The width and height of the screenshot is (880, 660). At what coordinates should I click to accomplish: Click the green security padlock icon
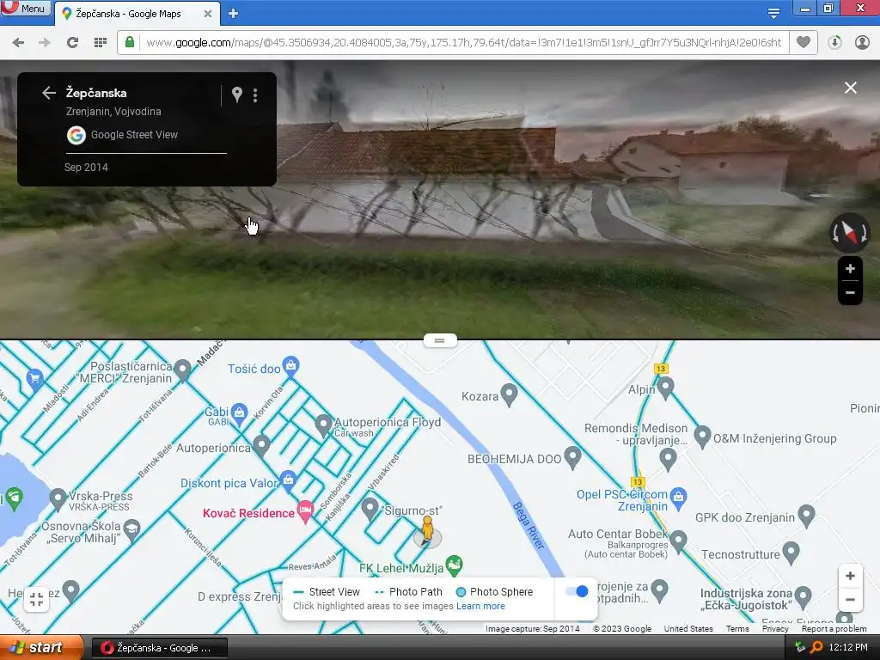point(130,43)
